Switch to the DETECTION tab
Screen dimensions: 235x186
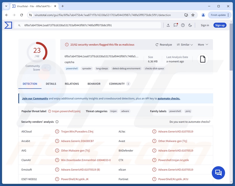click(x=30, y=84)
